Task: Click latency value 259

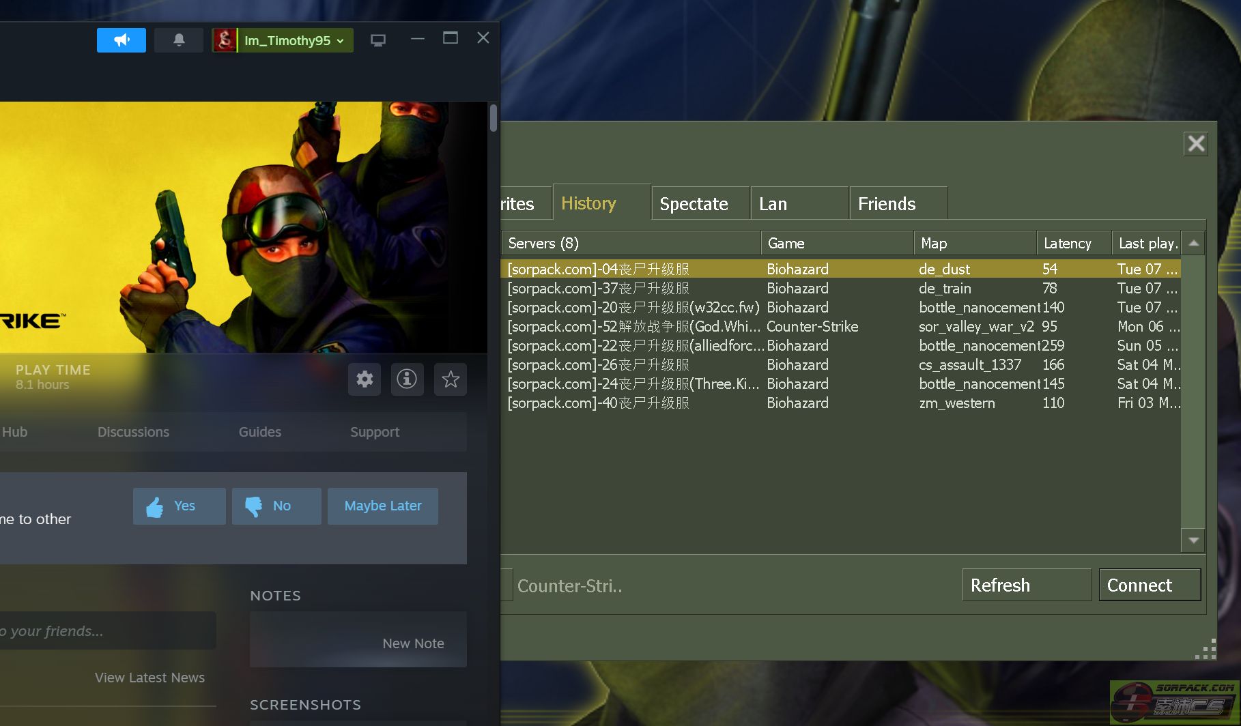Action: [1053, 345]
